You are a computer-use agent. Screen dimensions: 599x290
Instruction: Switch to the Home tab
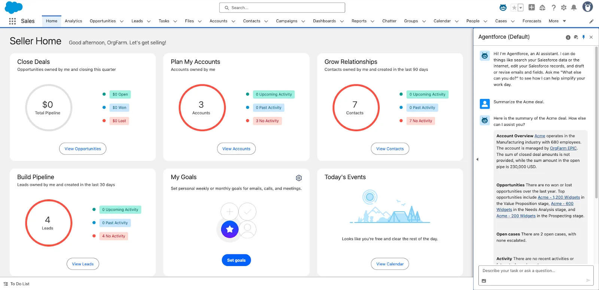point(52,21)
